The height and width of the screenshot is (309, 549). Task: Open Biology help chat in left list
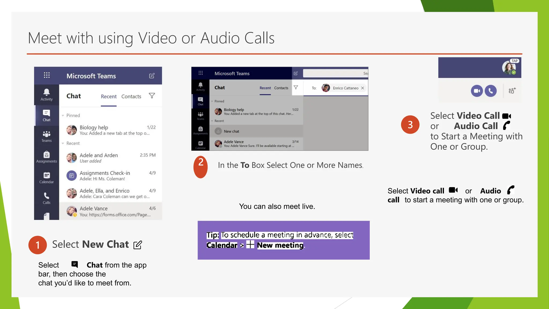coord(111,130)
